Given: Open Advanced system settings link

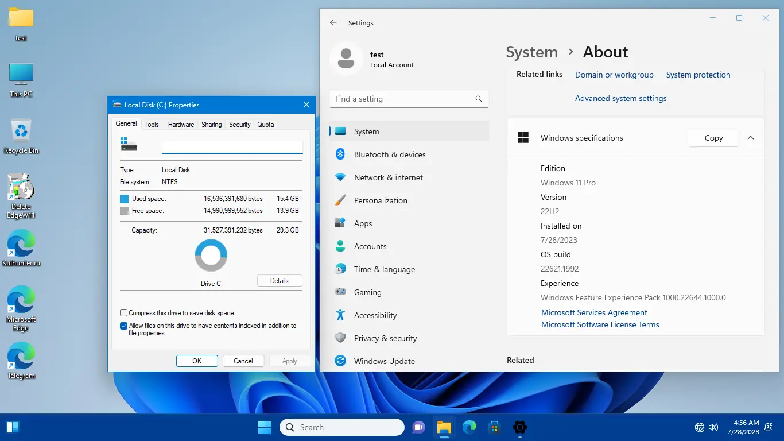Looking at the screenshot, I should click(x=620, y=98).
